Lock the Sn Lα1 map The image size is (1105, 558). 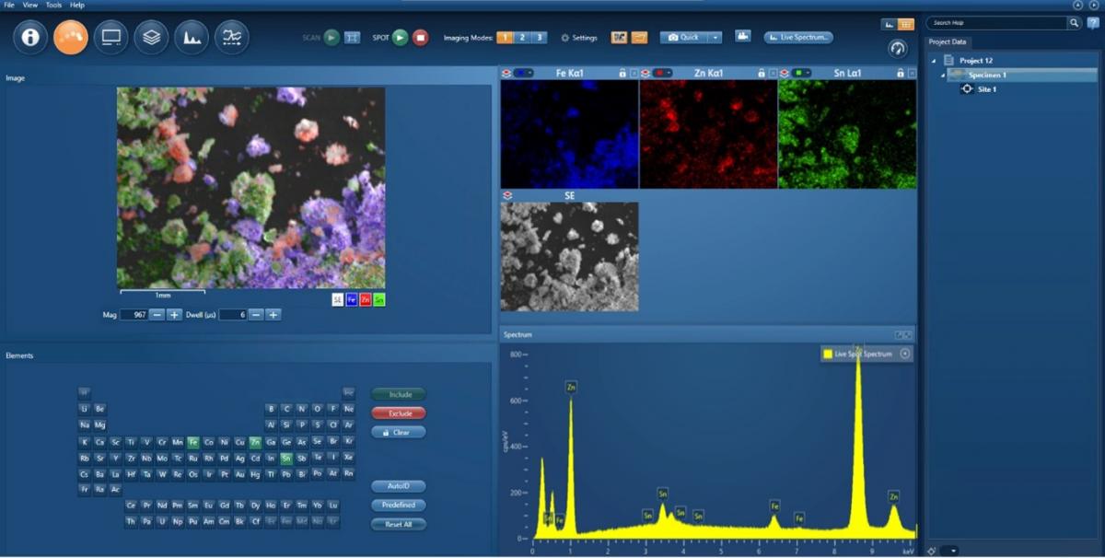(899, 71)
